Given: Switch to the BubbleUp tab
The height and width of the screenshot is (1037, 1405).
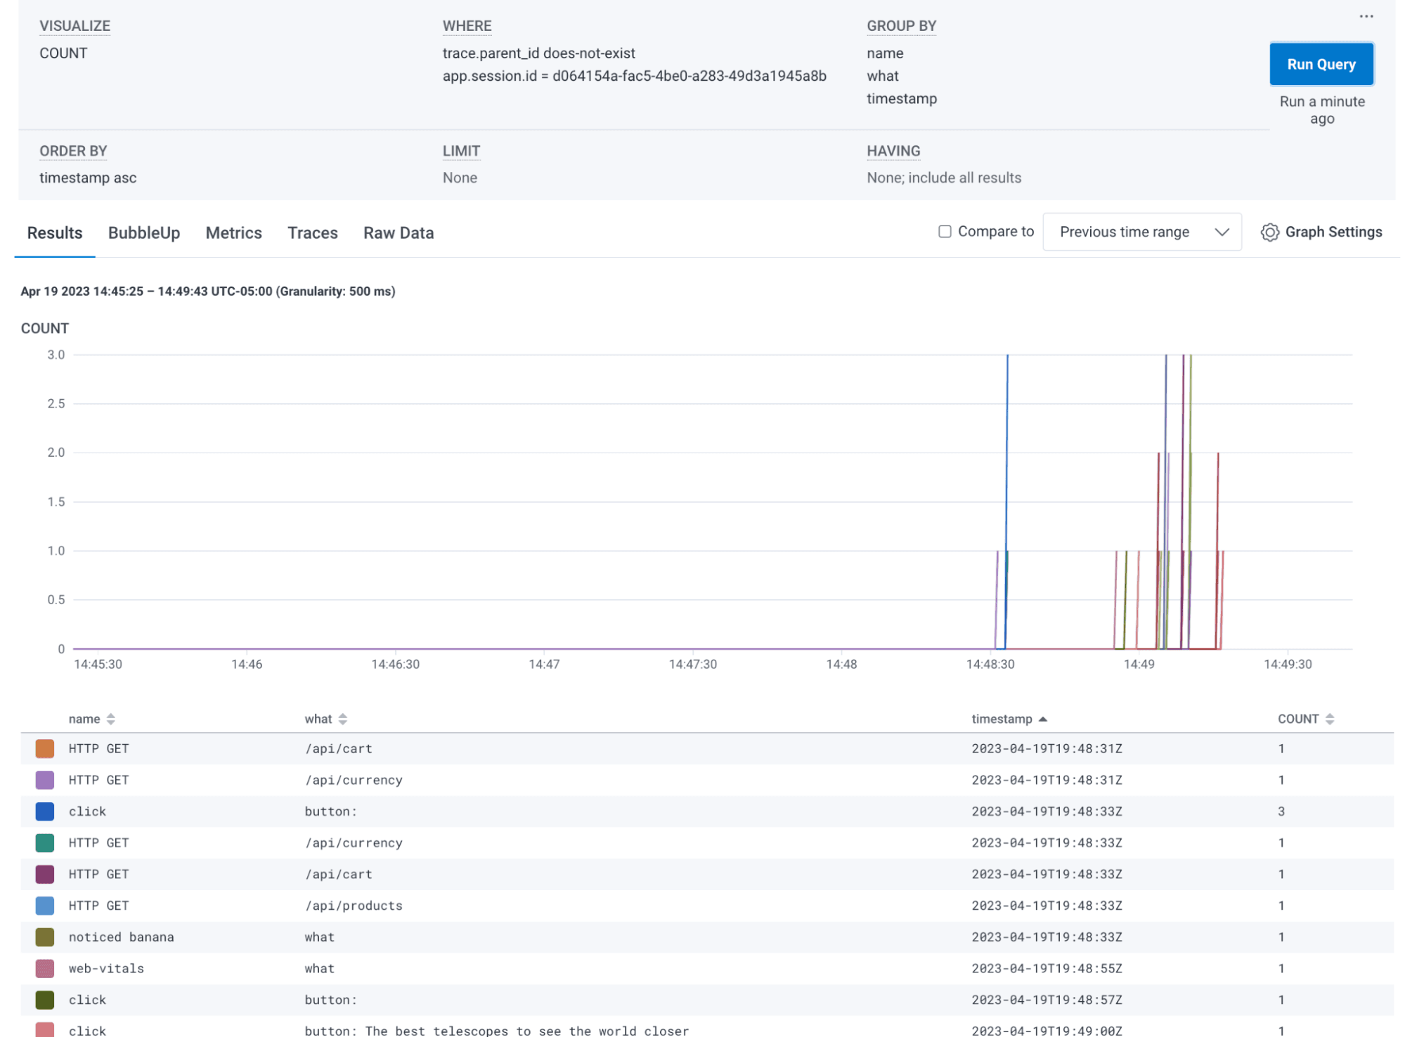Looking at the screenshot, I should pyautogui.click(x=143, y=233).
